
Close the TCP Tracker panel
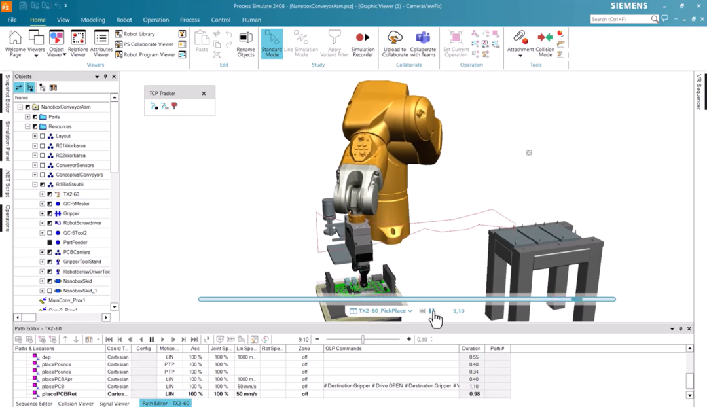pos(204,94)
